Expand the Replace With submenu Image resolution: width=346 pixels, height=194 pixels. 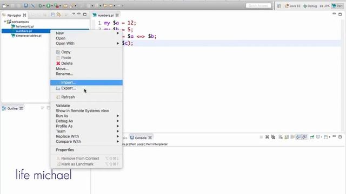coord(86,136)
